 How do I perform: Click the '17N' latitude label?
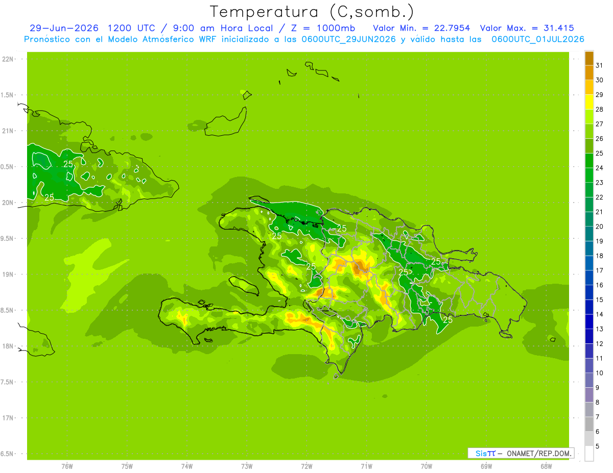(8, 418)
